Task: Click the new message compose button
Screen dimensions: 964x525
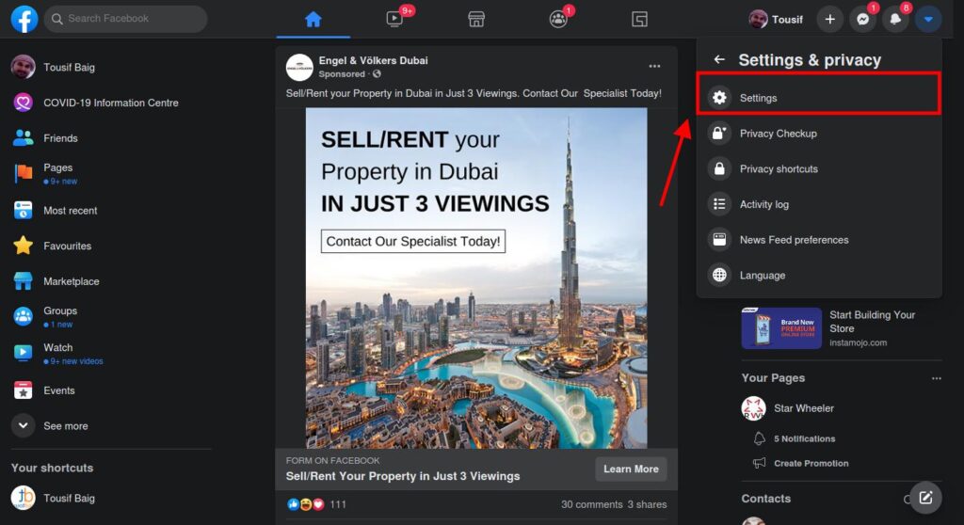Action: click(926, 498)
